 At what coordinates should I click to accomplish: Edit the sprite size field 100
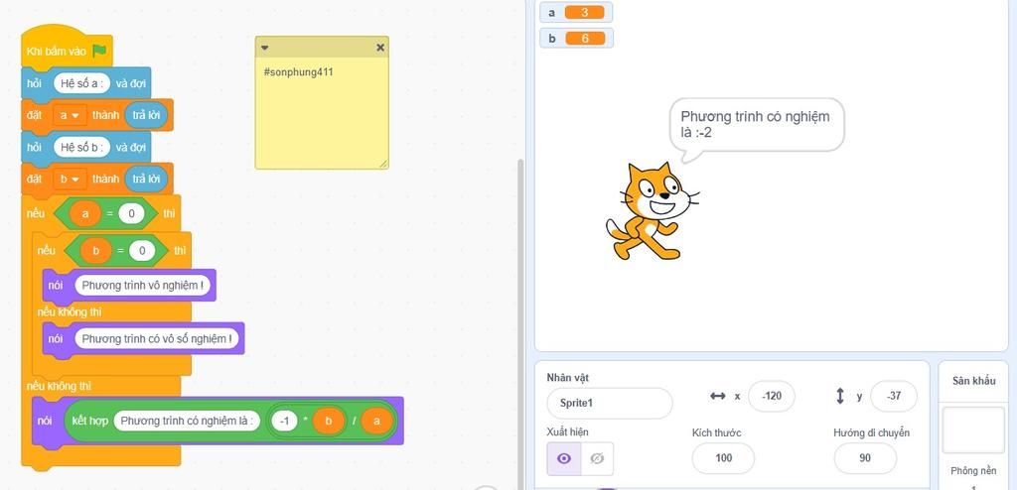(x=723, y=458)
